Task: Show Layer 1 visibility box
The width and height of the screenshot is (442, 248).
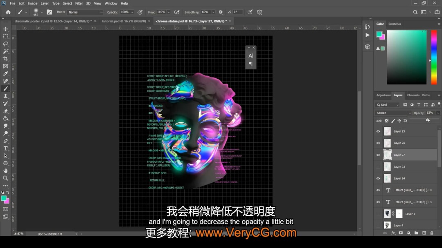Action: click(x=378, y=214)
